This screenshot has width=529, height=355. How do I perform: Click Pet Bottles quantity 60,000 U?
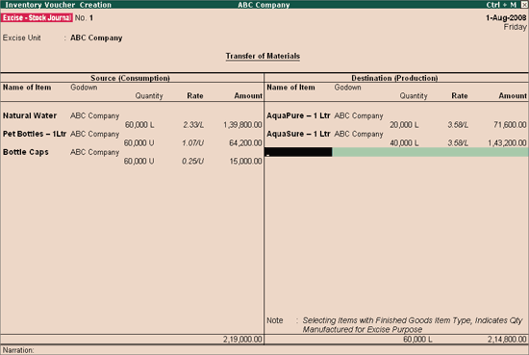point(139,143)
